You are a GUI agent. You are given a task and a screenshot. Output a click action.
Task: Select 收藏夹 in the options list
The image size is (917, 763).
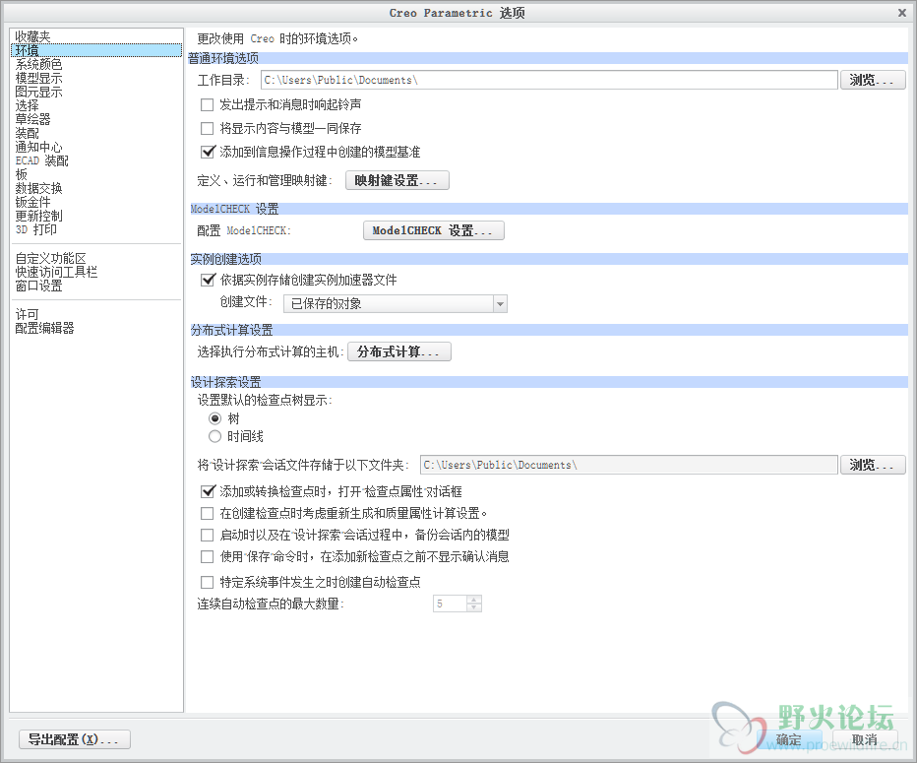point(32,36)
